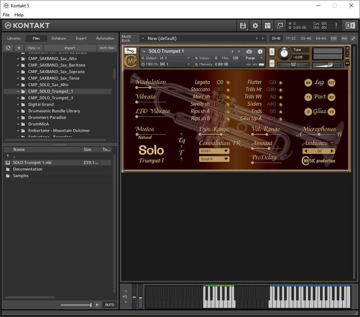The width and height of the screenshot is (360, 317).
Task: Click the multi rack aux button
Action: click(x=344, y=38)
